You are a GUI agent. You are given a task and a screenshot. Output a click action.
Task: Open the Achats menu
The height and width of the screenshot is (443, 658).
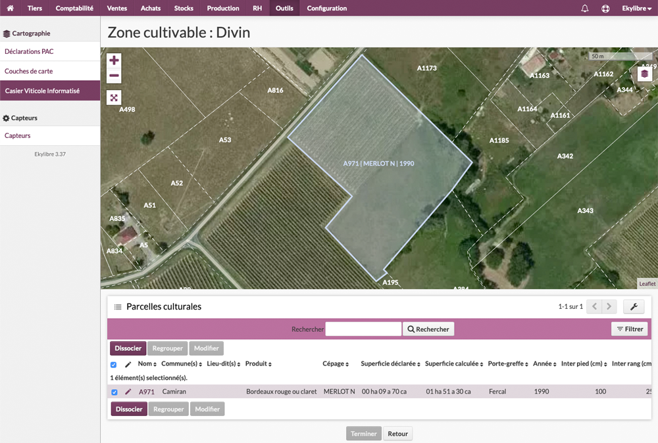click(151, 8)
